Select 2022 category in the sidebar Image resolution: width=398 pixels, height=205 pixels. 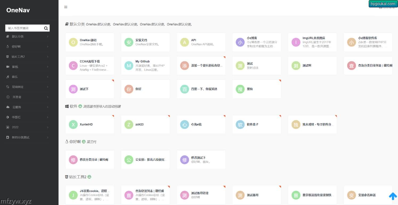pyautogui.click(x=15, y=127)
